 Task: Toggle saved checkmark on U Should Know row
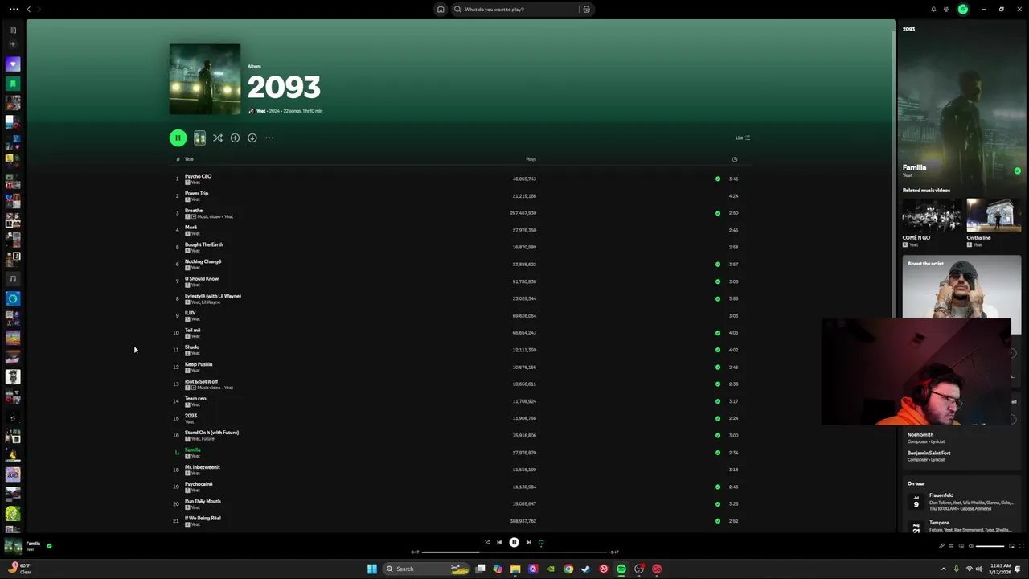pyautogui.click(x=718, y=281)
